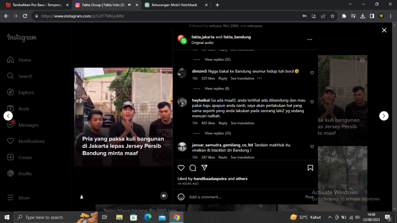Go to previous post arrow
397x223 pixels.
pyautogui.click(x=8, y=116)
